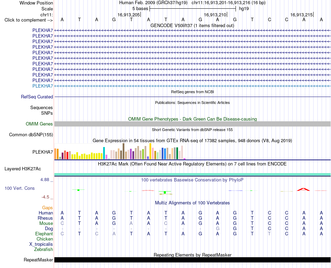Click the 'SNPs' track label
331x268 pixels.
(47, 113)
